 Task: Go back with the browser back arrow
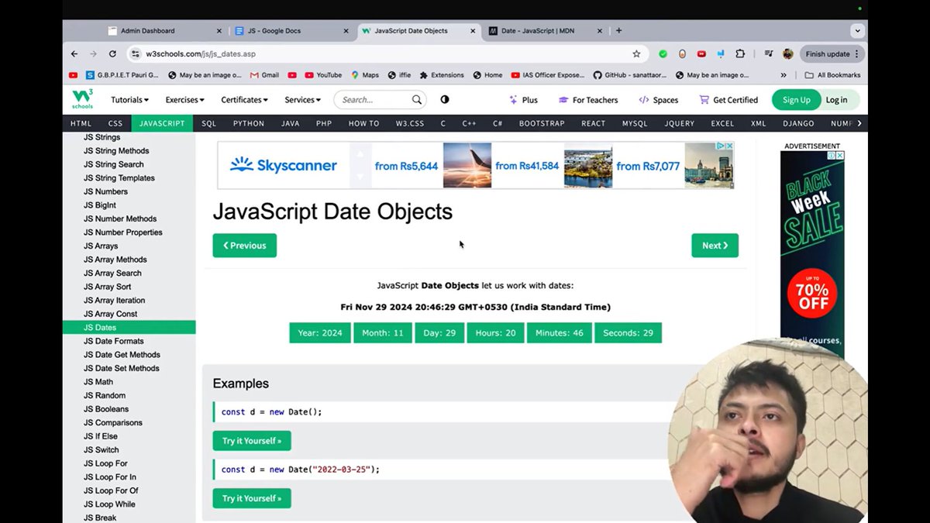tap(74, 54)
